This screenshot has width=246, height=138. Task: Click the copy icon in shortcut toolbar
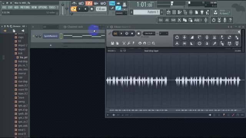tap(185, 20)
